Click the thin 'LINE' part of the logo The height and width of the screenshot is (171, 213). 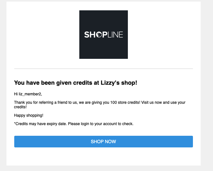tap(115, 35)
